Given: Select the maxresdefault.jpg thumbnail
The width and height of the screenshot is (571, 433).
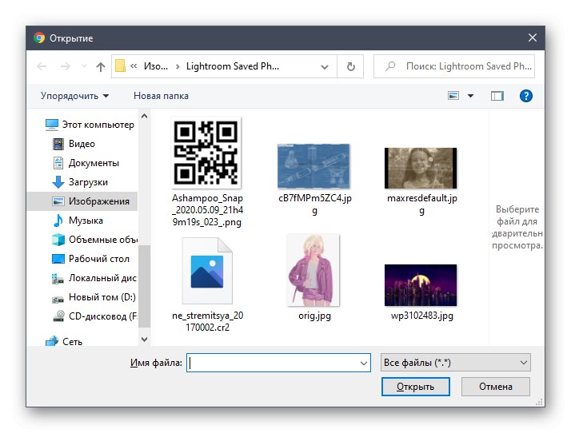Looking at the screenshot, I should [421, 168].
